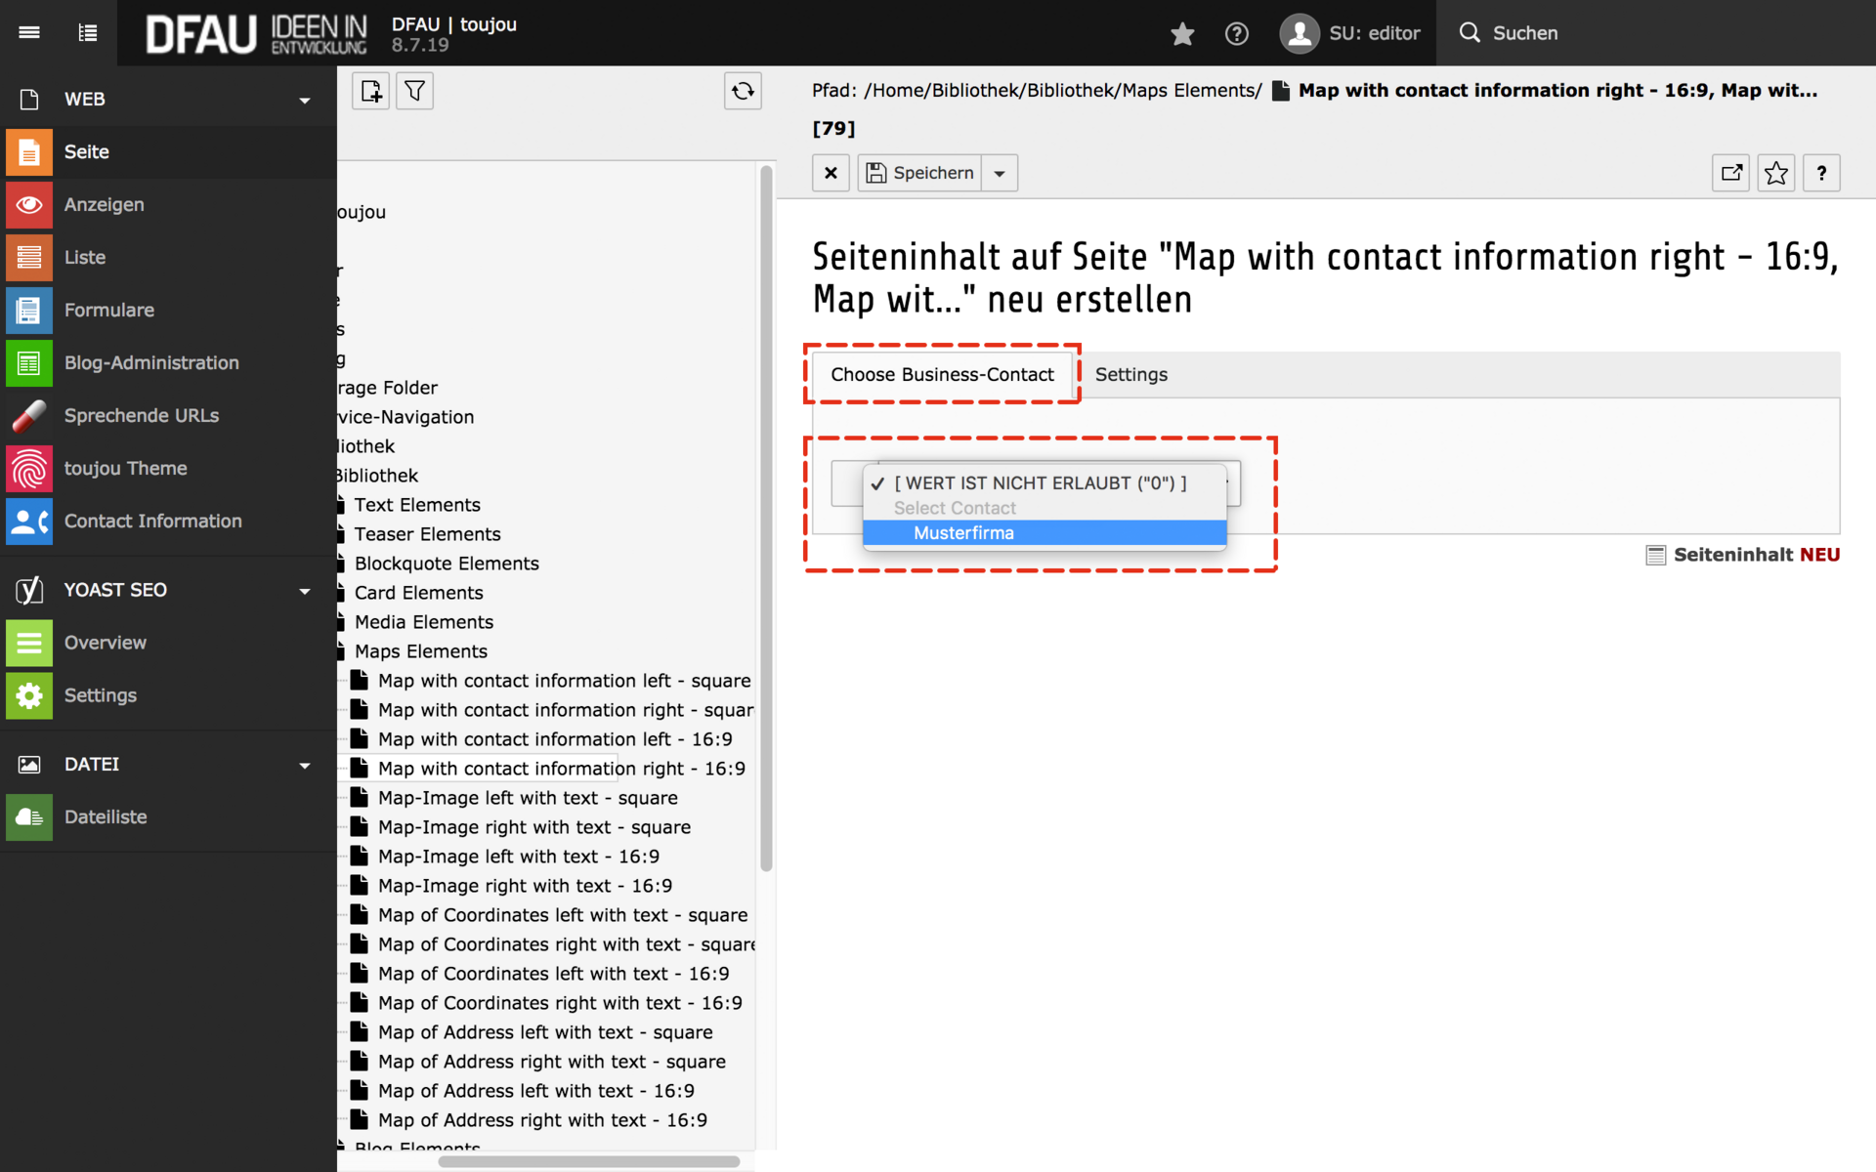The width and height of the screenshot is (1876, 1172).
Task: Open the page tree filter icon
Action: 414,92
